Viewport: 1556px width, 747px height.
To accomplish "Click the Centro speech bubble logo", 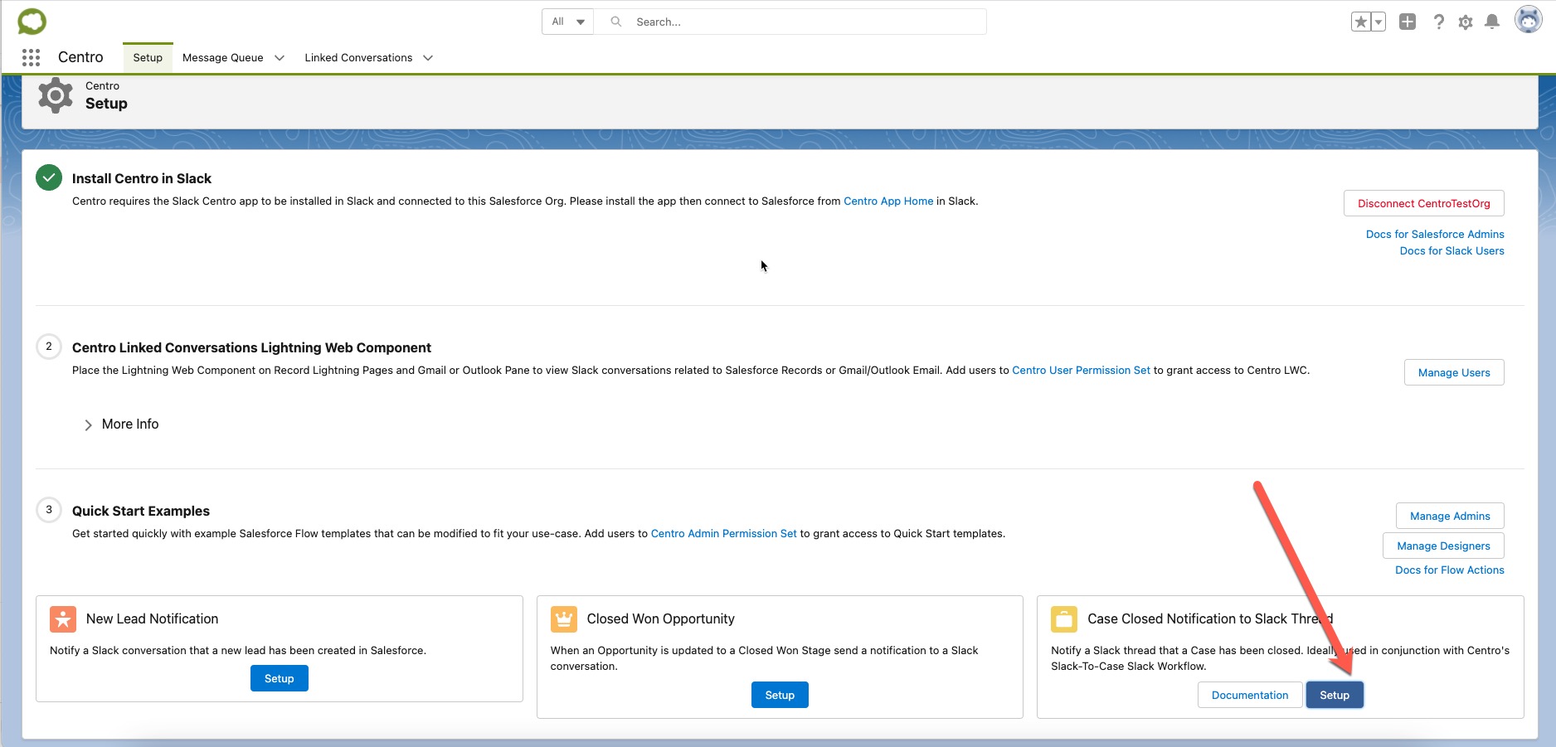I will point(32,22).
